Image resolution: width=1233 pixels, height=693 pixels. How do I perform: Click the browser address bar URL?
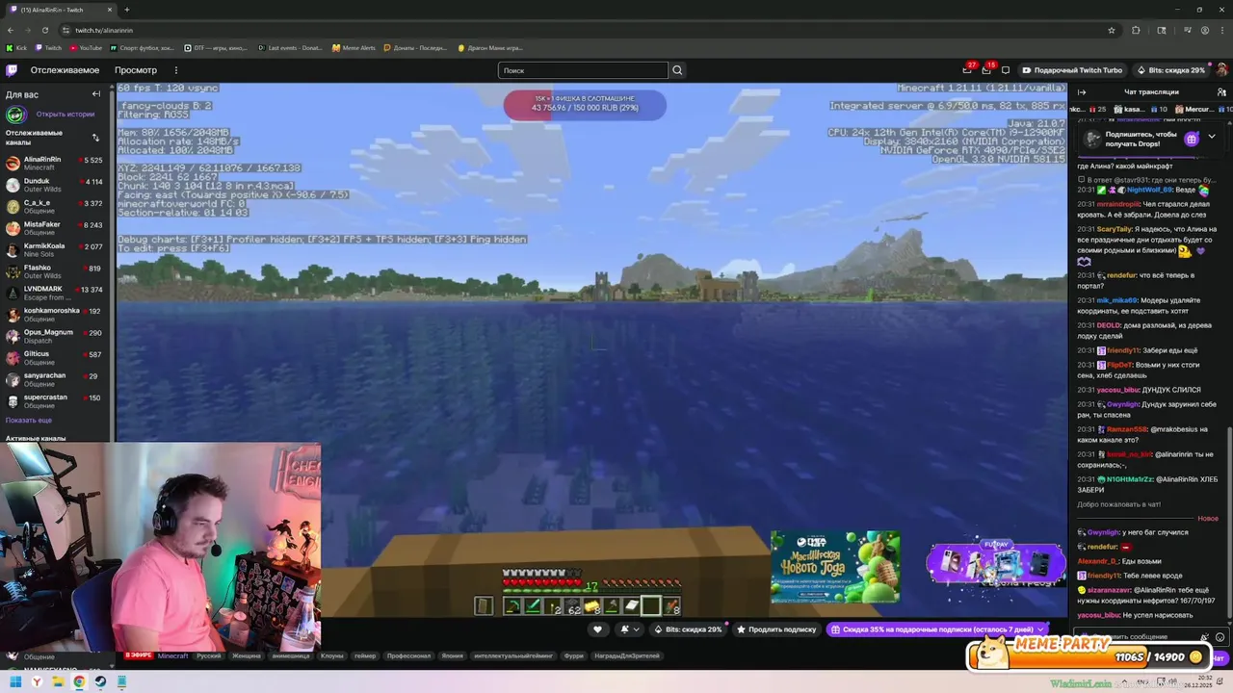tap(104, 30)
